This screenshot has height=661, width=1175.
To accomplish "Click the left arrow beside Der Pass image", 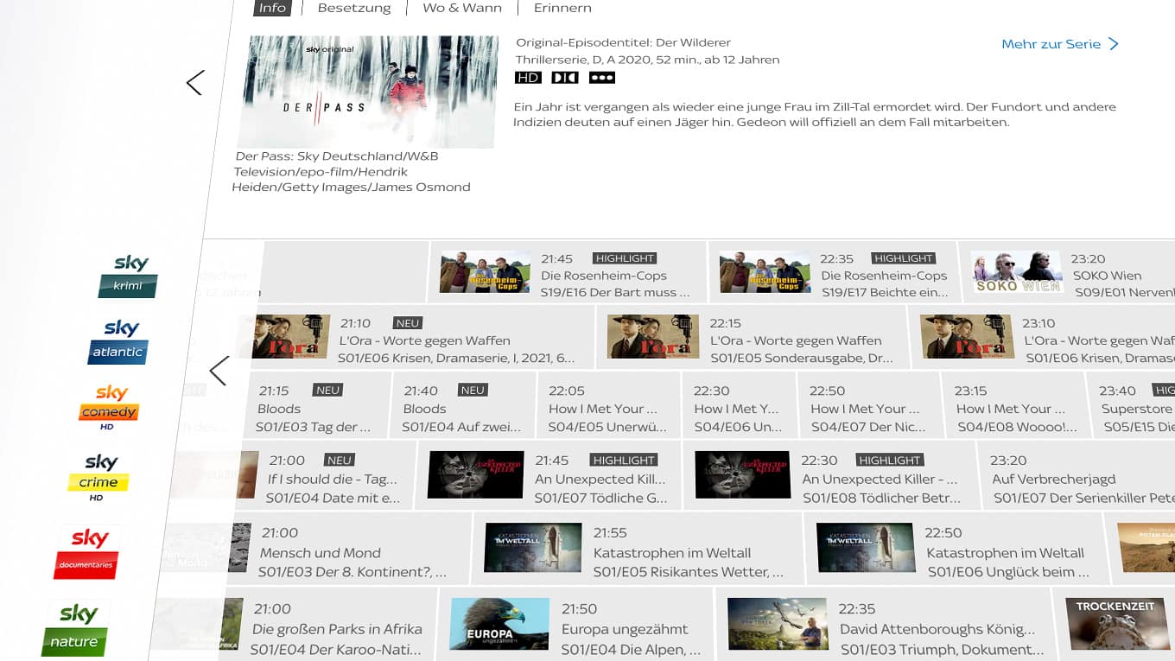I will pyautogui.click(x=195, y=83).
